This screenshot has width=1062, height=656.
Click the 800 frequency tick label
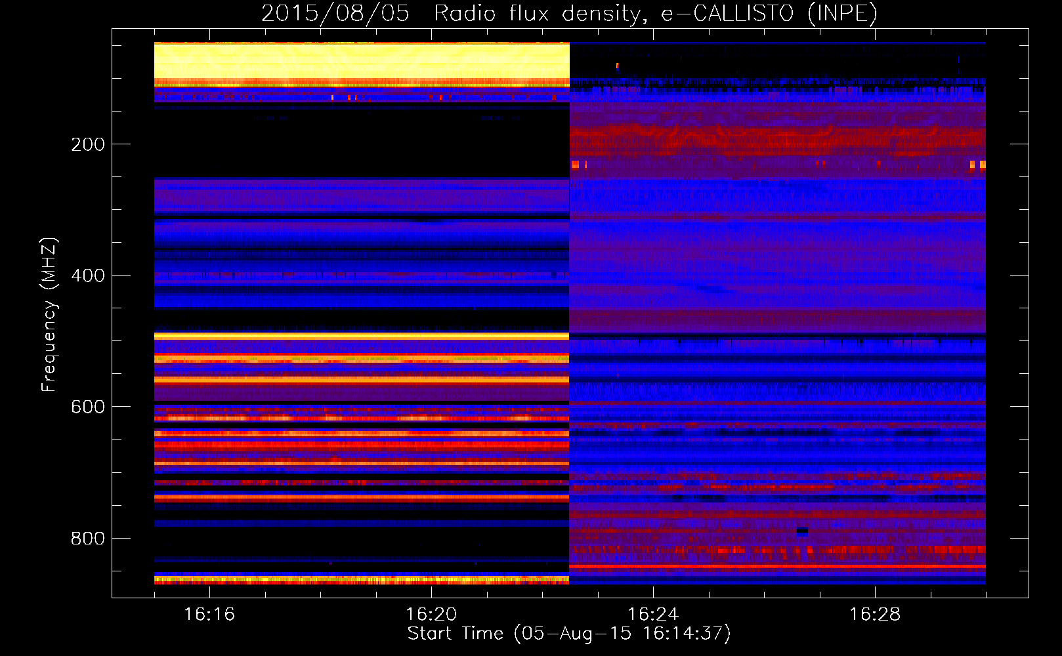pyautogui.click(x=88, y=539)
